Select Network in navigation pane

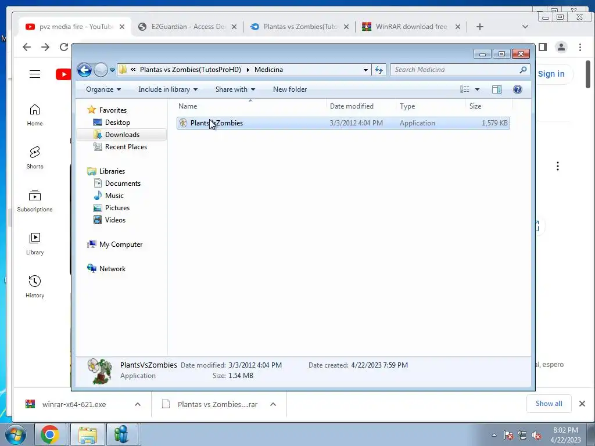click(107, 269)
